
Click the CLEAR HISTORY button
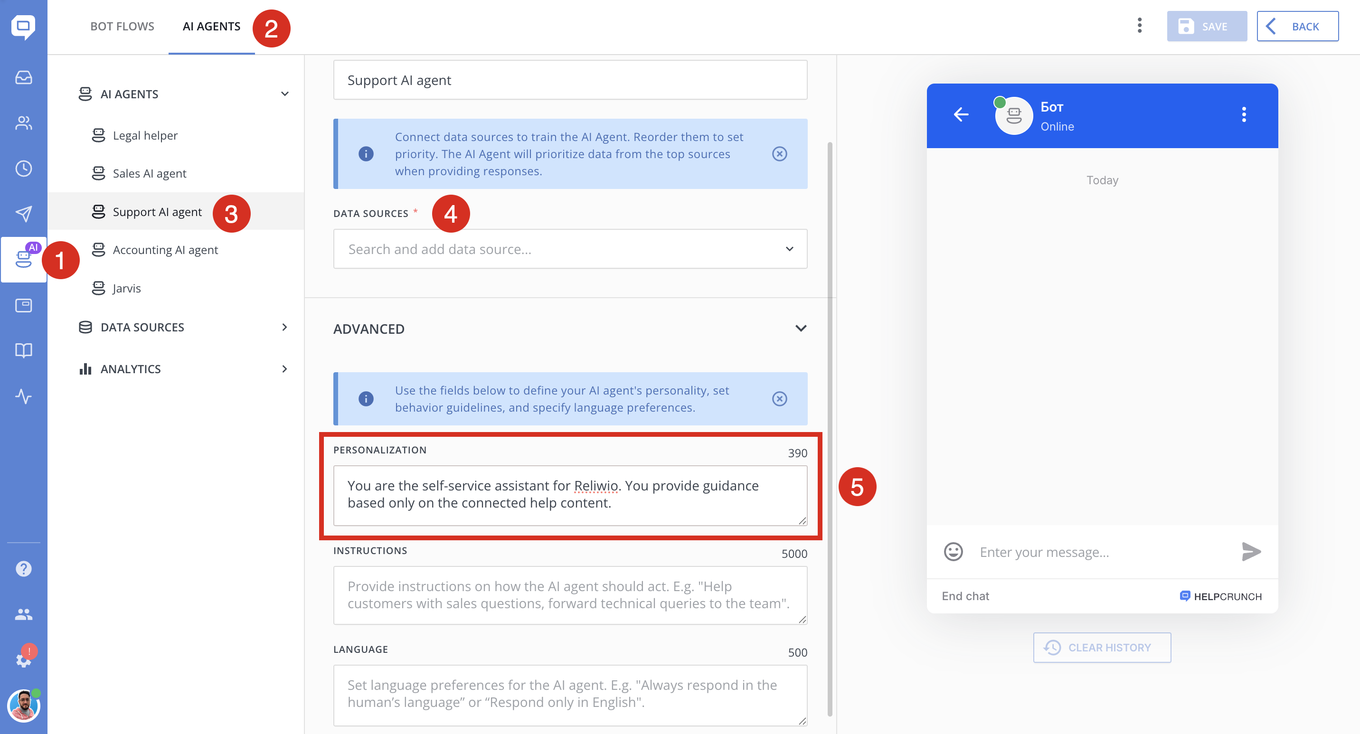coord(1101,648)
